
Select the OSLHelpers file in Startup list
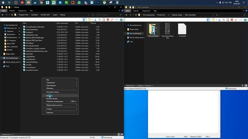[29, 43]
